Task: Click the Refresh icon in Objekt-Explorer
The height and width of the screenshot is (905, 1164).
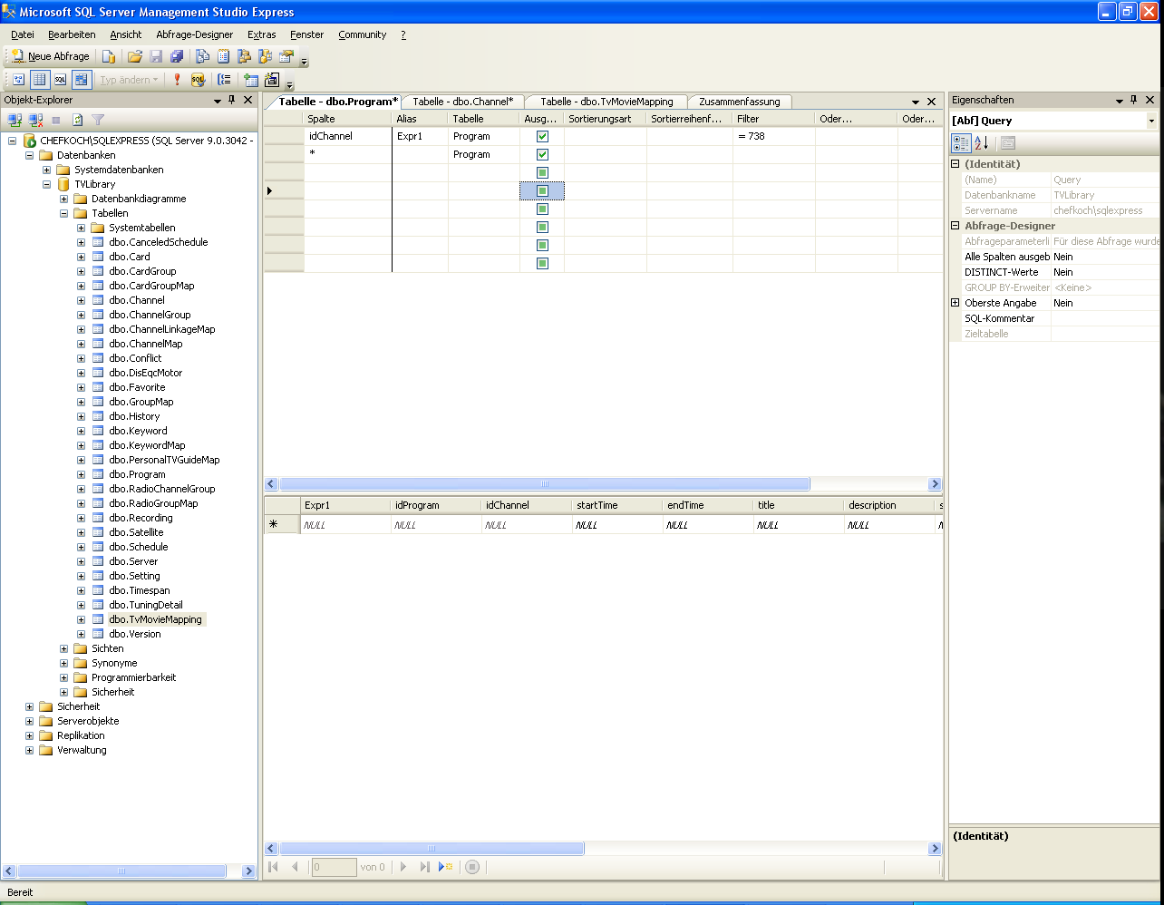Action: point(78,120)
